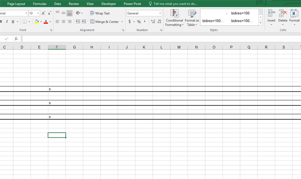Apply Percent style
The image size is (301, 179).
139,22
